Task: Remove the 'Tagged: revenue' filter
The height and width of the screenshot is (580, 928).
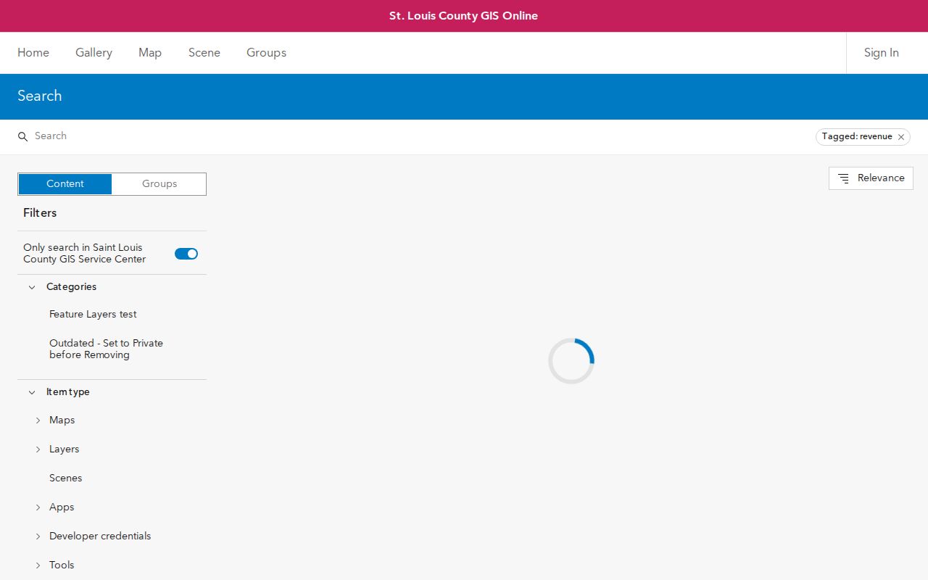Action: pos(901,137)
